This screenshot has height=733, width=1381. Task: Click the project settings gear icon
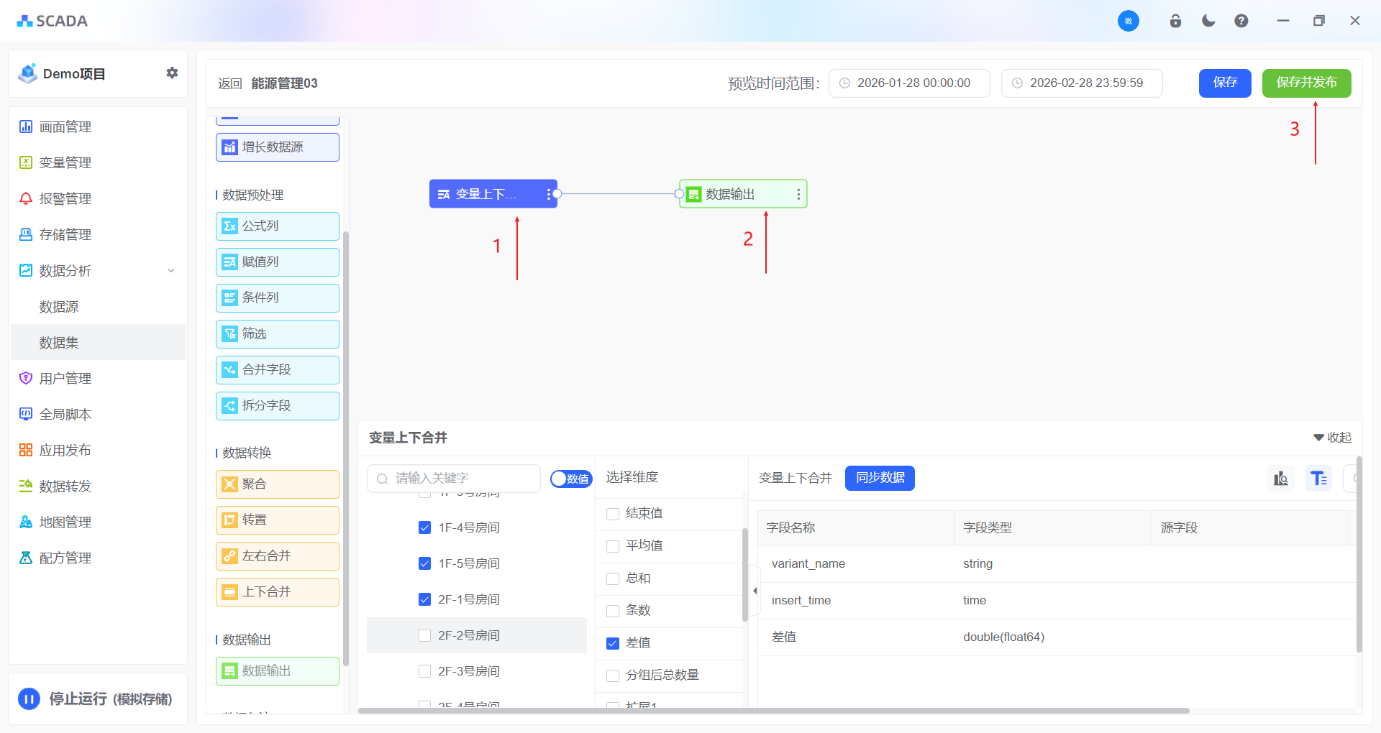(172, 73)
